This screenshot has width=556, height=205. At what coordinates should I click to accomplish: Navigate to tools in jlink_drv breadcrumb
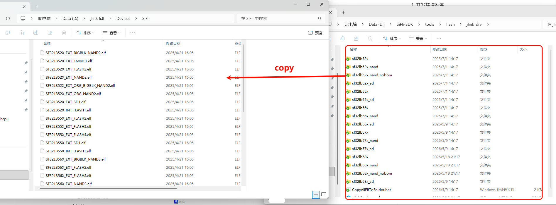point(430,24)
